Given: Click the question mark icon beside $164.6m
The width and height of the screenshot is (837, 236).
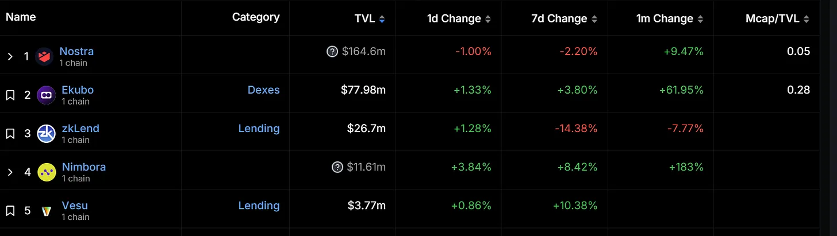Looking at the screenshot, I should [332, 52].
